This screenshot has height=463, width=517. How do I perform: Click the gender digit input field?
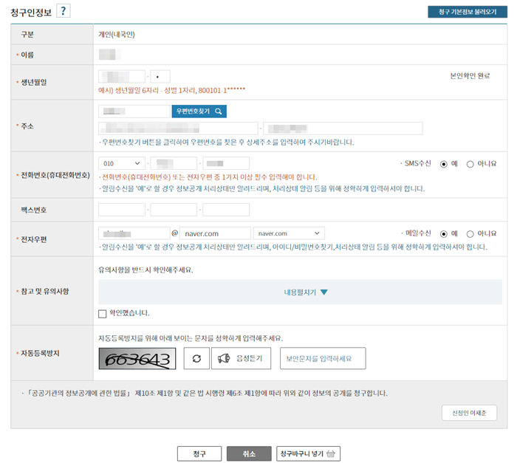pyautogui.click(x=160, y=77)
